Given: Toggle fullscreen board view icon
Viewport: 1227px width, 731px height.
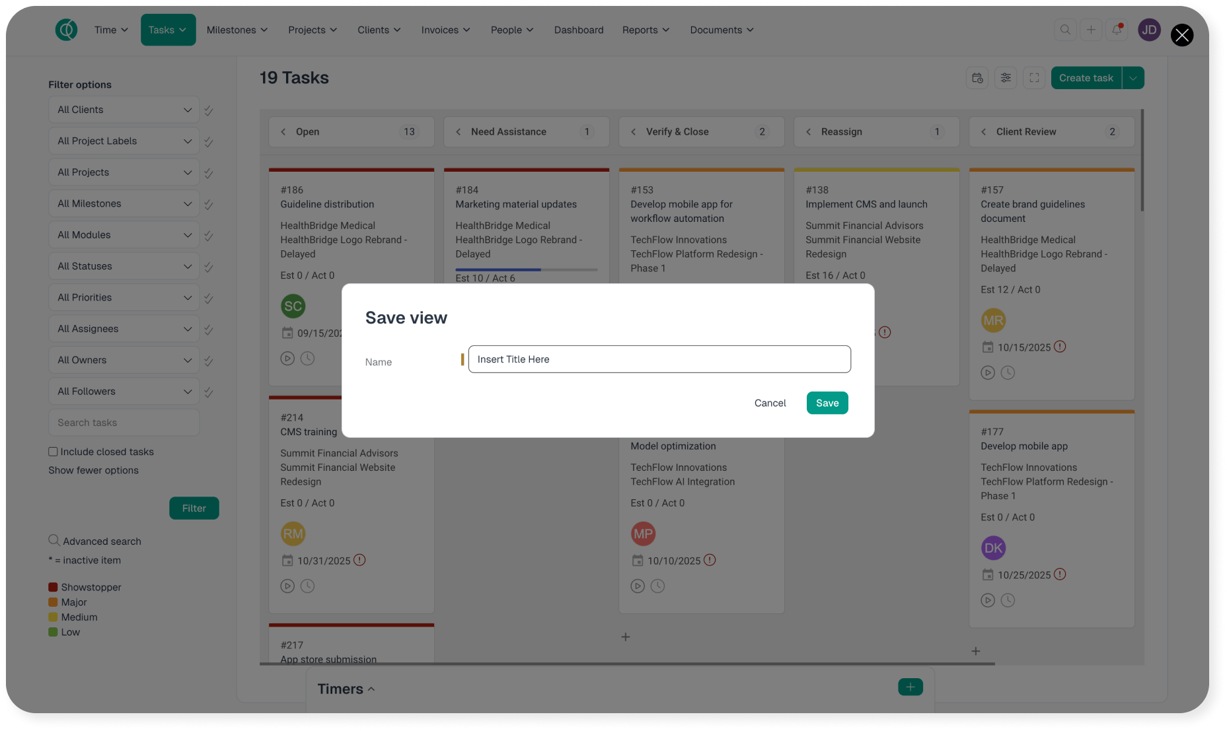Looking at the screenshot, I should click(x=1034, y=78).
